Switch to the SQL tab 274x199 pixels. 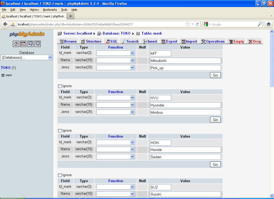click(x=112, y=41)
